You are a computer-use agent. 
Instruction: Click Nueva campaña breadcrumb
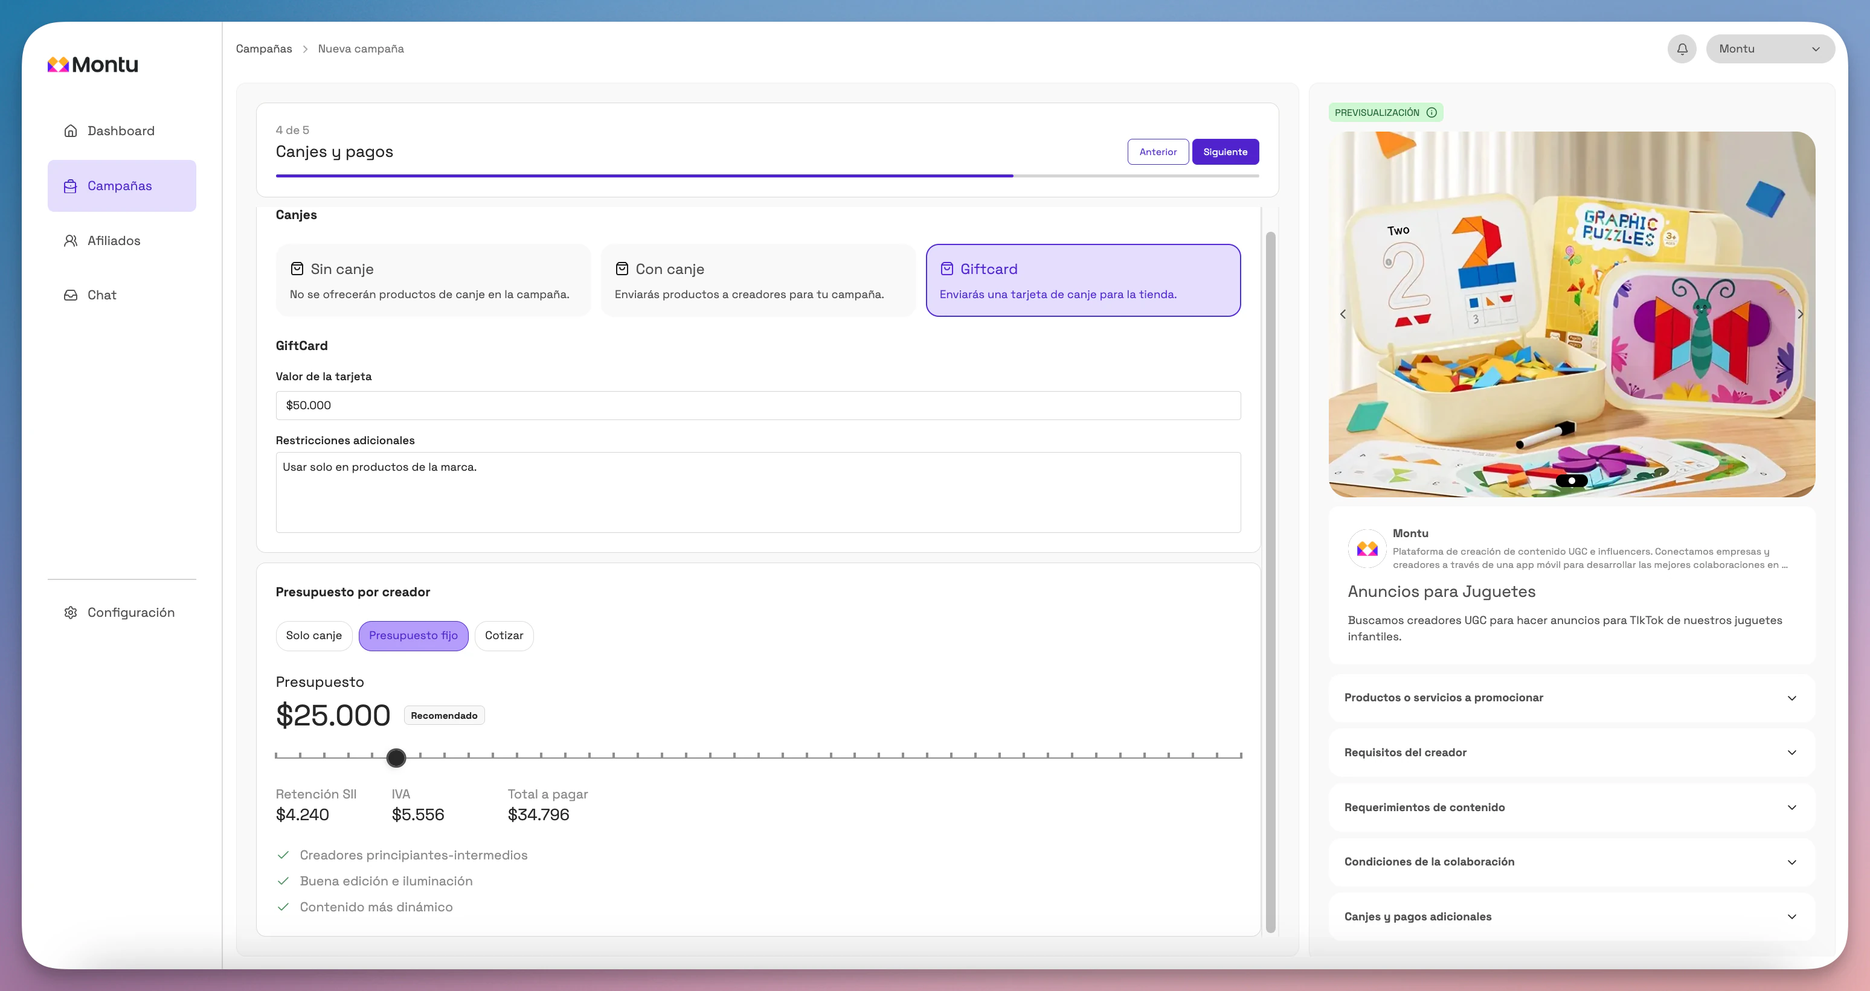pyautogui.click(x=361, y=49)
